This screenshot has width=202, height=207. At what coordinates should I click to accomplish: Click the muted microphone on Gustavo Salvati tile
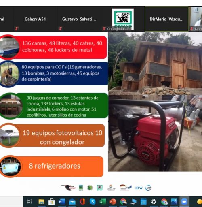pyautogui.click(x=60, y=28)
